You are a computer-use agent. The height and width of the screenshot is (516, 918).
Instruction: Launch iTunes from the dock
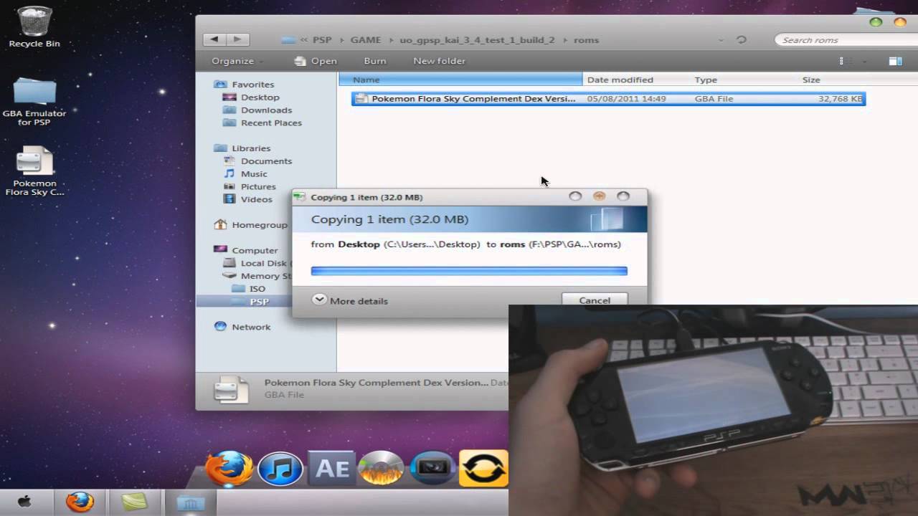280,469
